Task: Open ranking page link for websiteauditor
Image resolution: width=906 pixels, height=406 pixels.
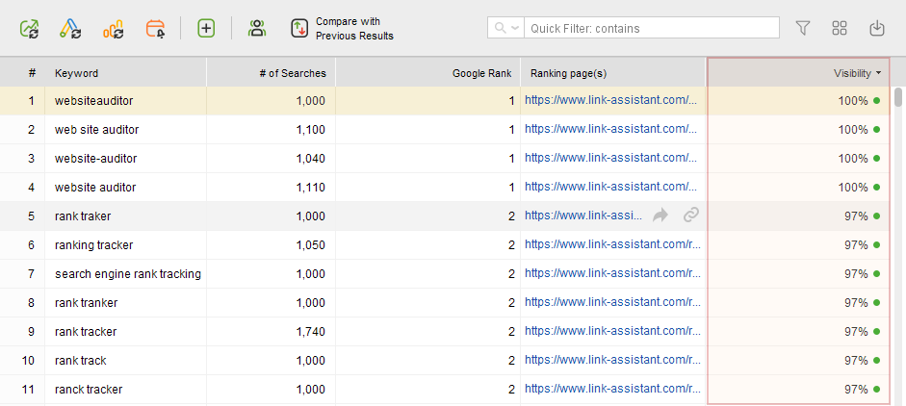Action: [x=610, y=101]
